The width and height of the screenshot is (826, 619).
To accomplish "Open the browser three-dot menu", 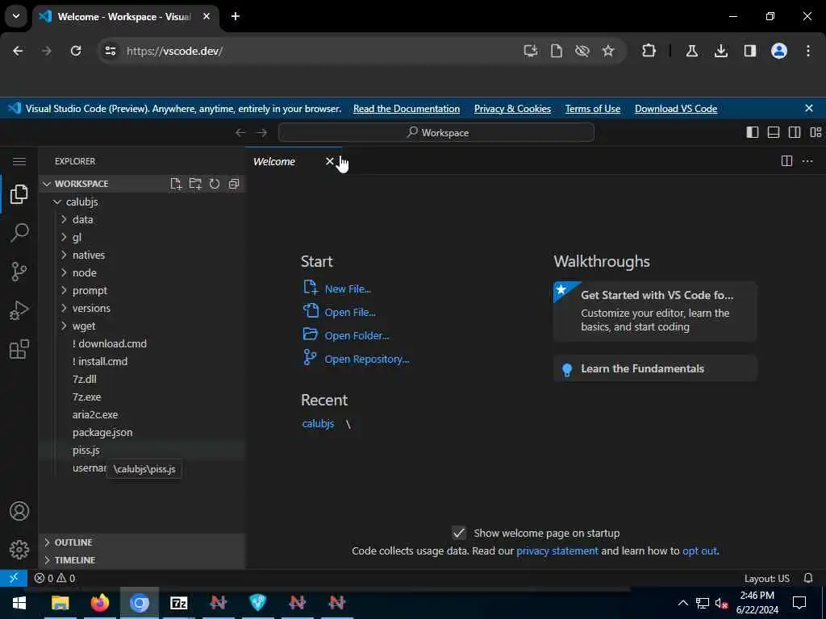I will point(808,51).
